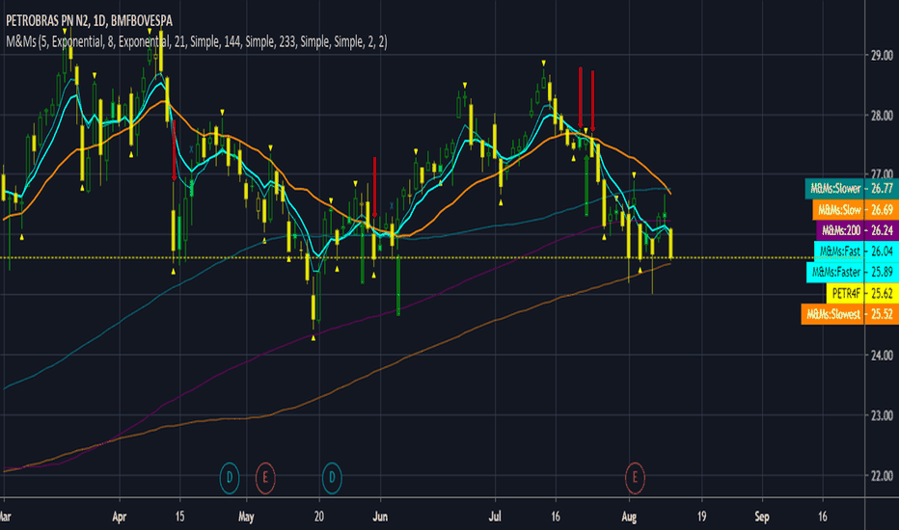Click the Sep label on time axis
This screenshot has width=899, height=530.
pos(762,517)
